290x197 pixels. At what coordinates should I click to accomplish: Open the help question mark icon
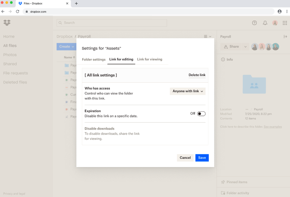pyautogui.click(x=254, y=23)
